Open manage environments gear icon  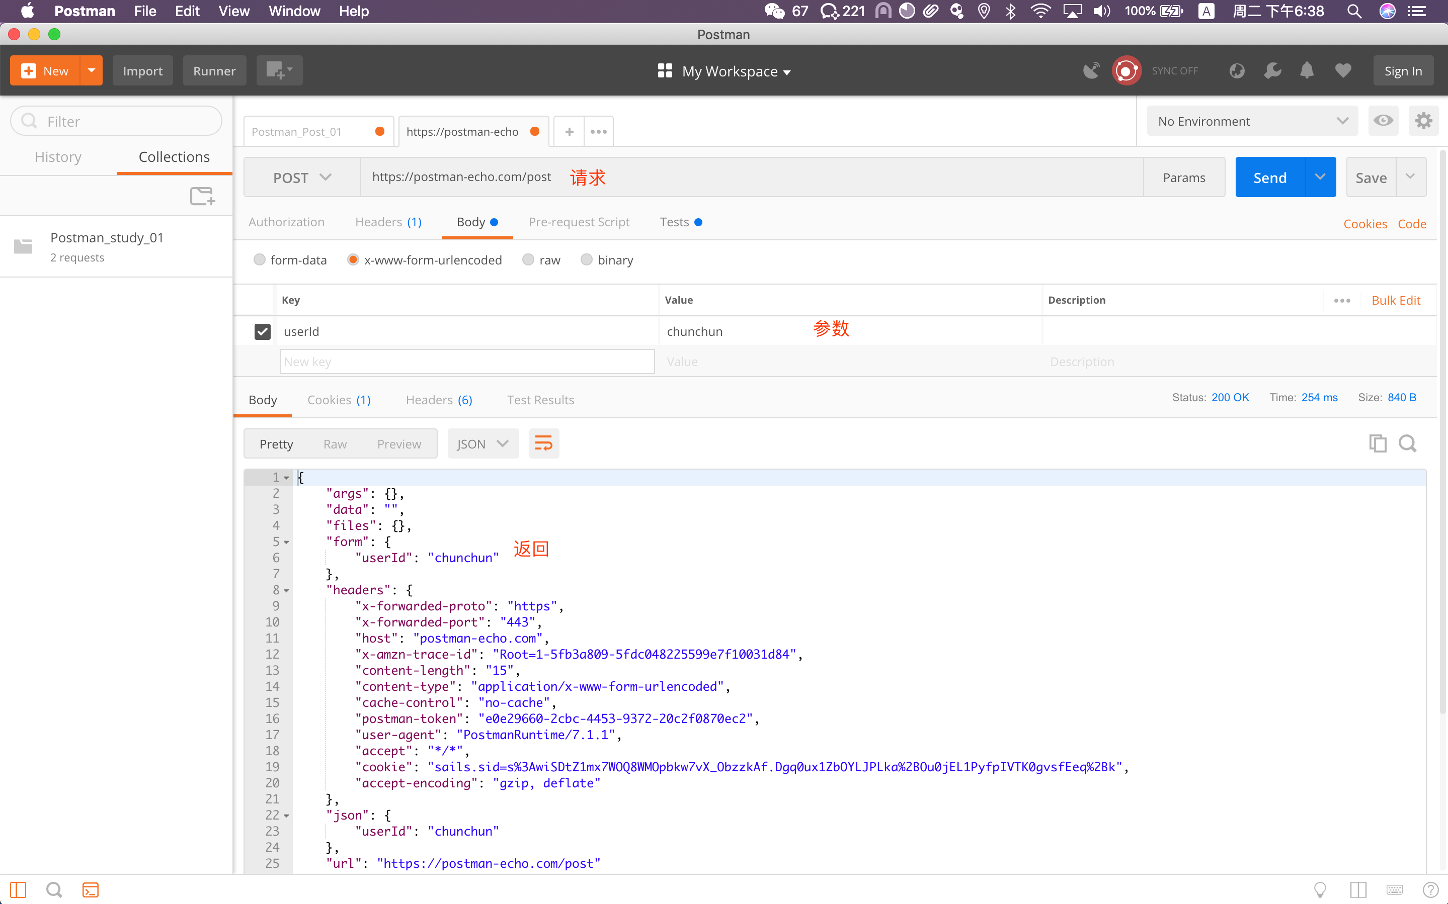(x=1423, y=121)
